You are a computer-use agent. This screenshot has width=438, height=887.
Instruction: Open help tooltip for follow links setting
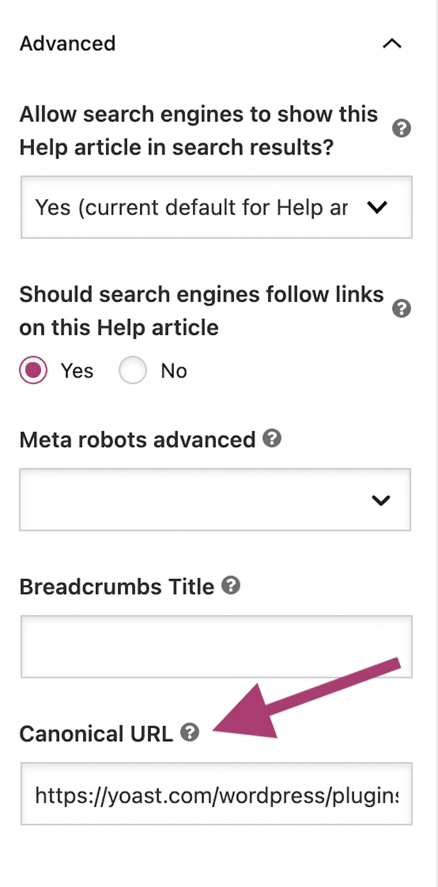pos(401,308)
